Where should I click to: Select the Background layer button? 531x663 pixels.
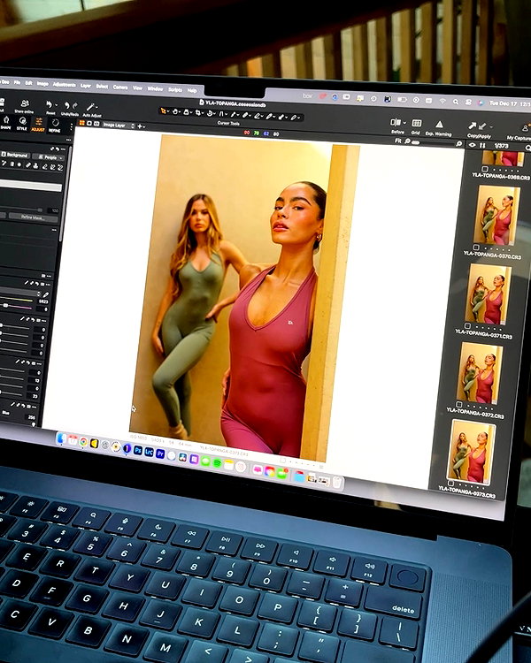15,155
